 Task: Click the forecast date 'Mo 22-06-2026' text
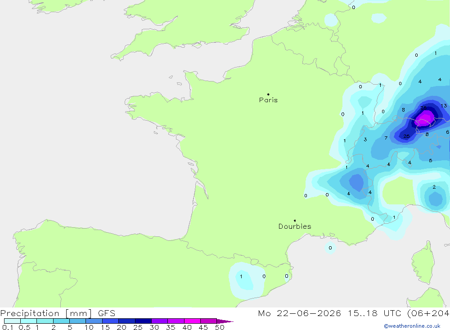pyautogui.click(x=299, y=313)
